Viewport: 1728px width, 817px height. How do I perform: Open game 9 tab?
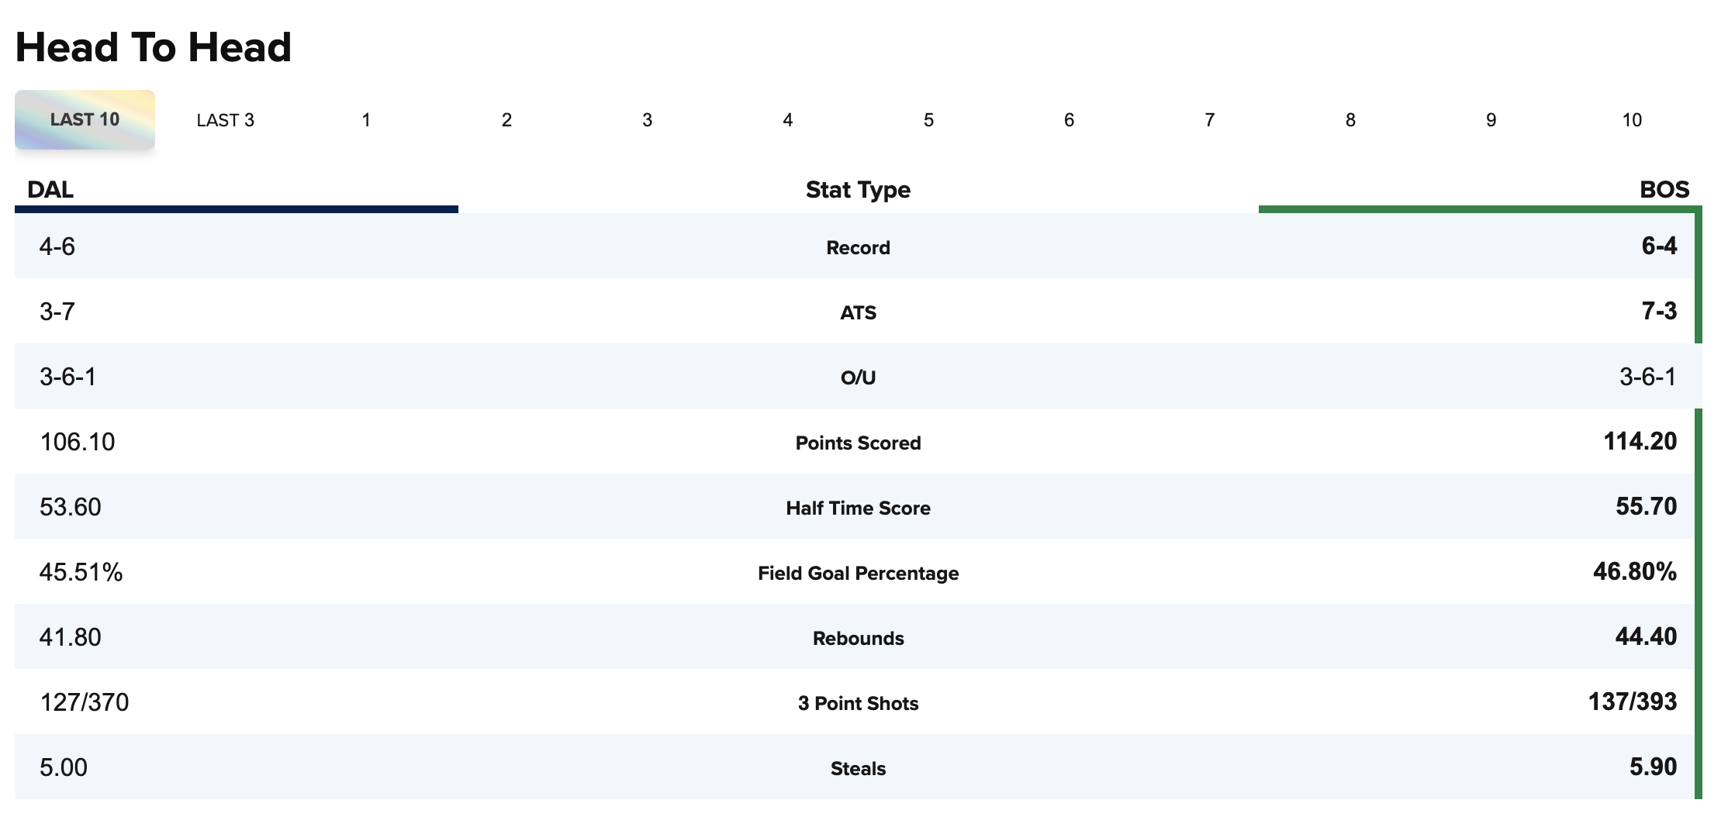(x=1491, y=120)
